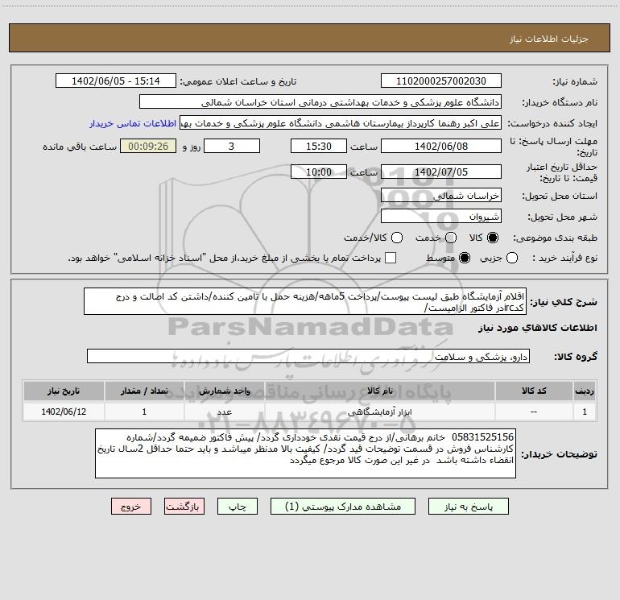Click the ردیف column header
Viewport: 620px width, 600px height.
click(585, 391)
